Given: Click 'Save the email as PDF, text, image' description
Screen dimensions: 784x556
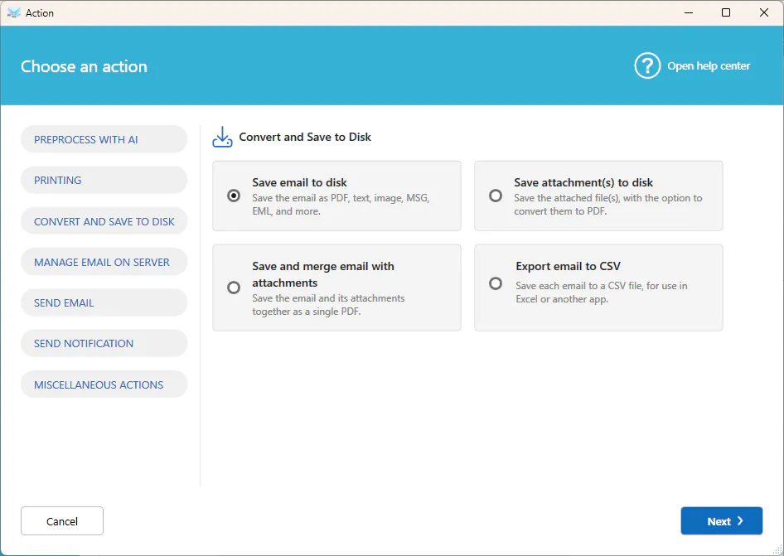Looking at the screenshot, I should [x=341, y=205].
